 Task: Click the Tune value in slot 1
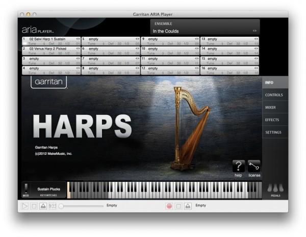coord(44,43)
